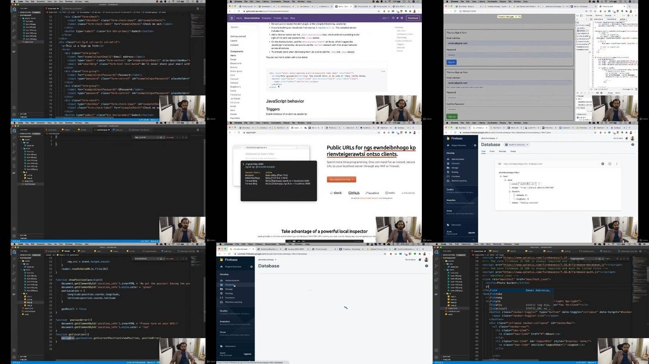Screen dimensions: 649x364
Task: Click Go to docs in data-tree Firebase console
Action: pyautogui.click(x=618, y=138)
